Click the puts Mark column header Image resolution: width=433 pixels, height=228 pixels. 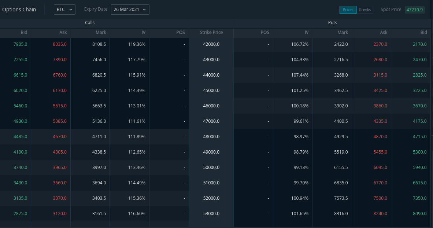coord(343,32)
